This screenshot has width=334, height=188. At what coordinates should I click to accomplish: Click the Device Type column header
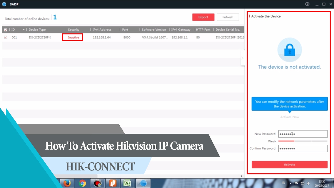(37, 30)
